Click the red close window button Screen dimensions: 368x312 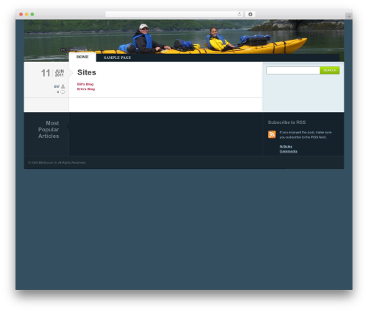(21, 14)
